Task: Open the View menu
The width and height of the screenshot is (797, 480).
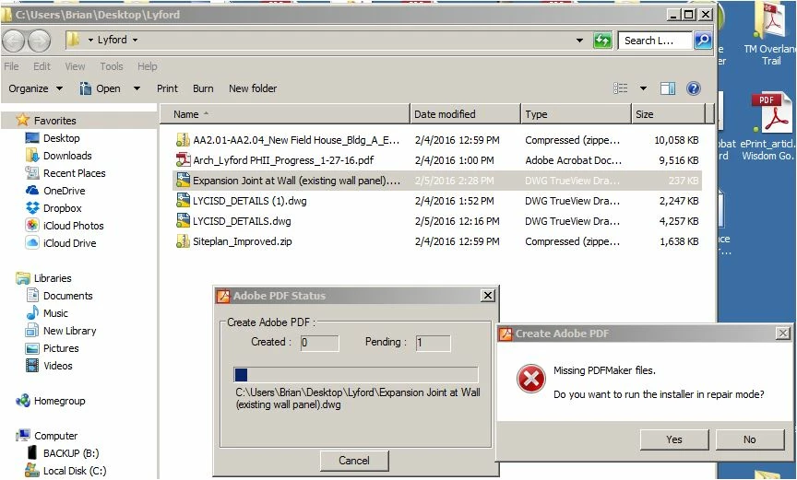Action: 75,66
